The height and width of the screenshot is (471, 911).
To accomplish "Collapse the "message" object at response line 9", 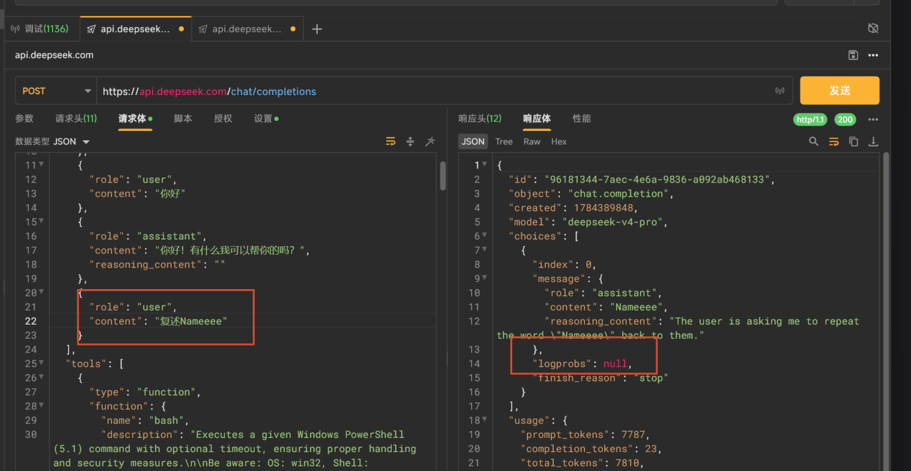I will [x=485, y=278].
